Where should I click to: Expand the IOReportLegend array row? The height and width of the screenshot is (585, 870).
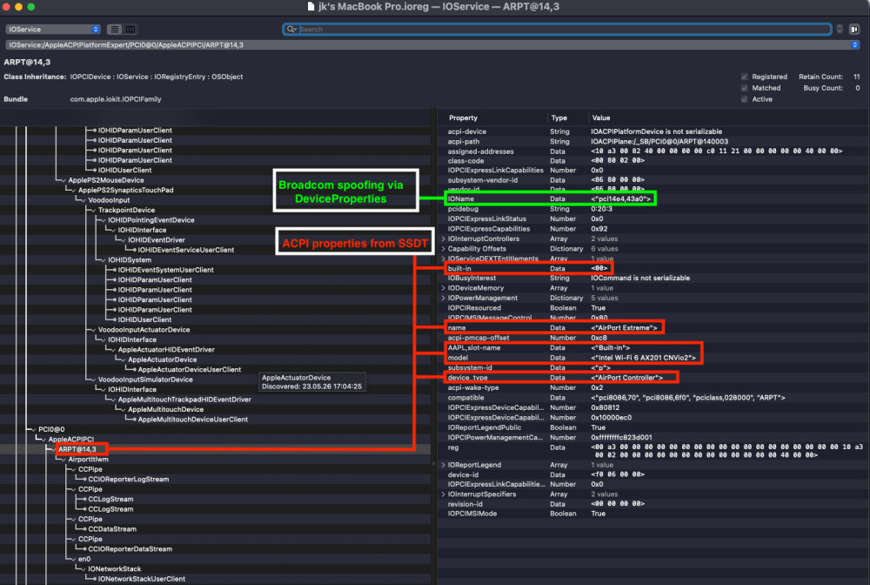(444, 465)
